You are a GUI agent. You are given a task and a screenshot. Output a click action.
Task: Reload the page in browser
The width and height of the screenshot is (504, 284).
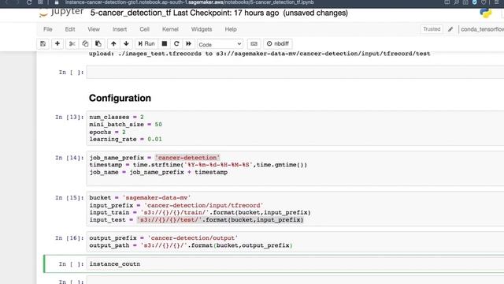(x=29, y=2)
